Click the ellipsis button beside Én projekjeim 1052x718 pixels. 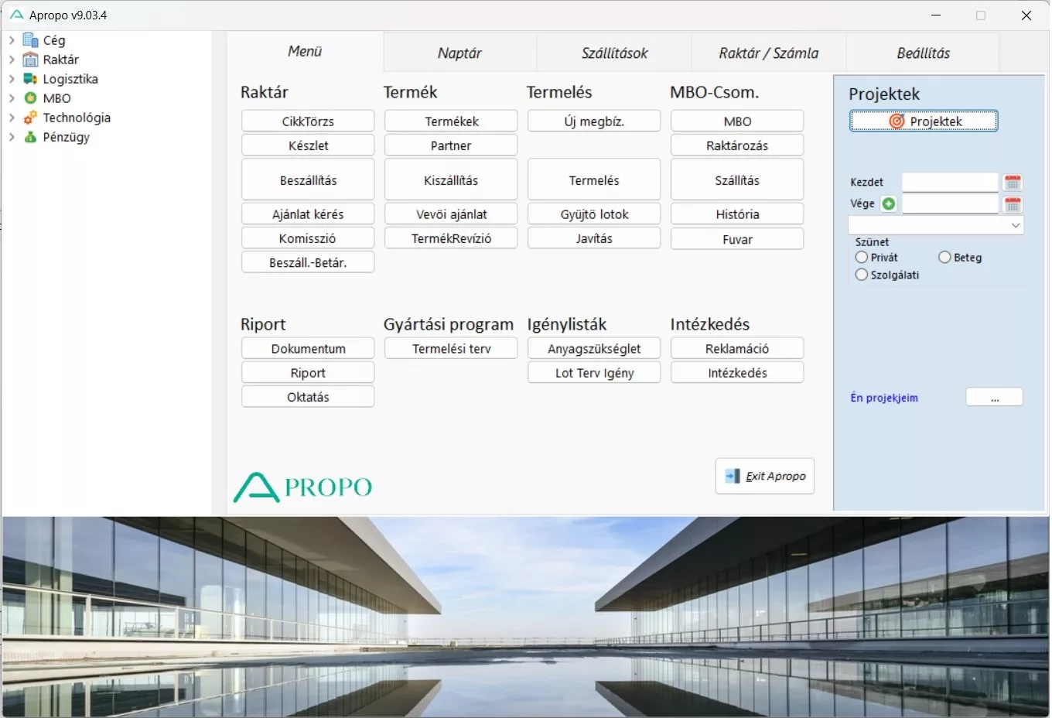pyautogui.click(x=994, y=398)
